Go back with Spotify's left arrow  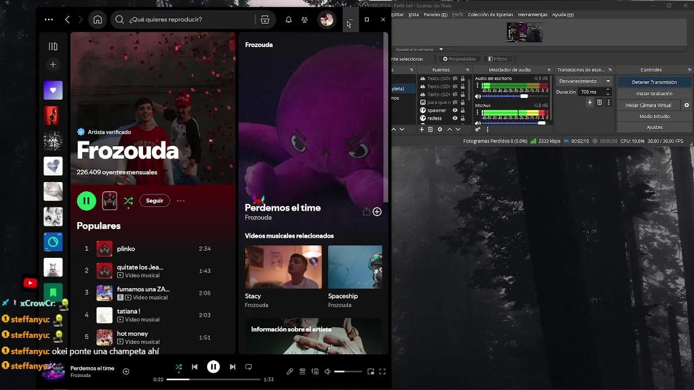click(x=67, y=19)
